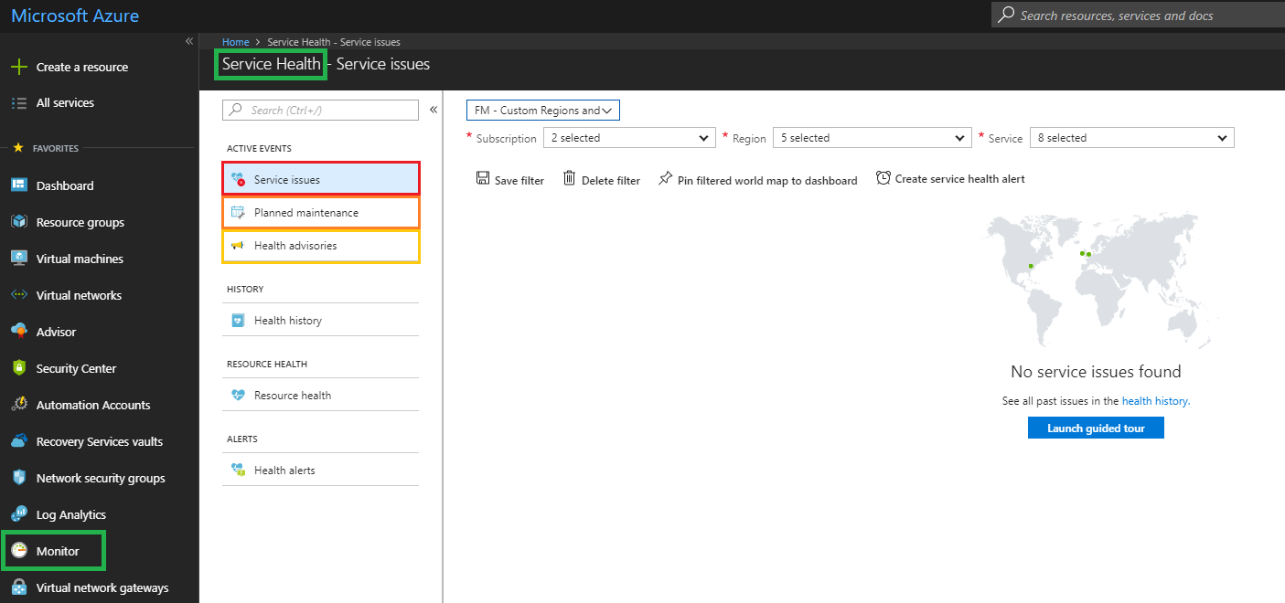
Task: Open Service issues menu item
Action: pyautogui.click(x=321, y=179)
